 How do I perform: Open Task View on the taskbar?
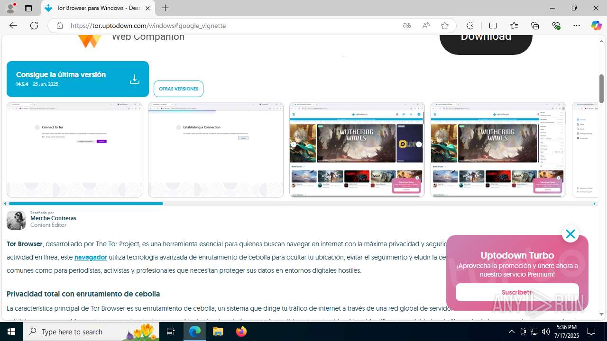[x=171, y=332]
